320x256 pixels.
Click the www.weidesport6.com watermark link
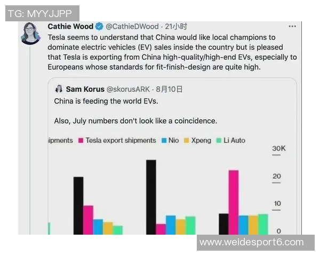[251, 242]
